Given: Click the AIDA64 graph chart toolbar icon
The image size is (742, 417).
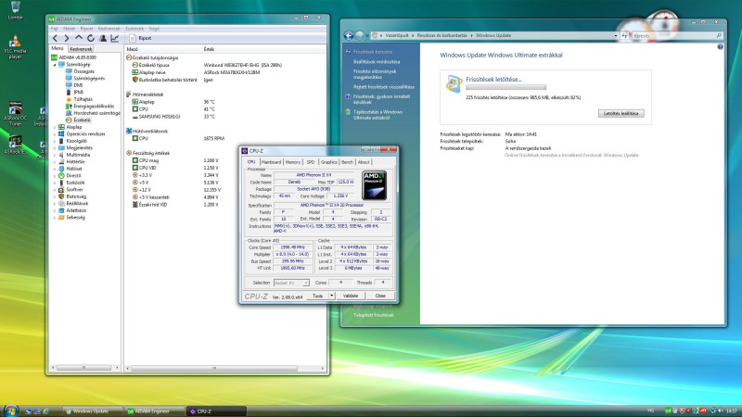Looking at the screenshot, I should coord(114,38).
